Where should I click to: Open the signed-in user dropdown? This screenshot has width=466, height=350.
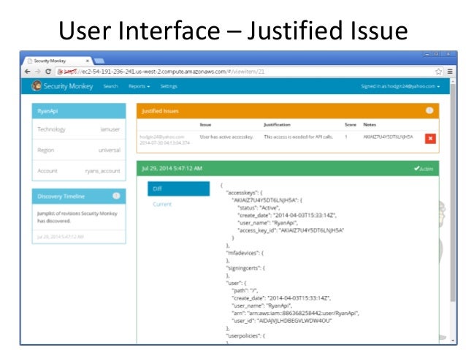[x=400, y=86]
